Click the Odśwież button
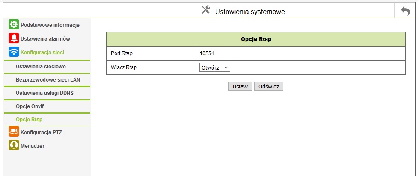 (268, 86)
